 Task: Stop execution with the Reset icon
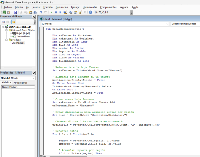pos(60,12)
